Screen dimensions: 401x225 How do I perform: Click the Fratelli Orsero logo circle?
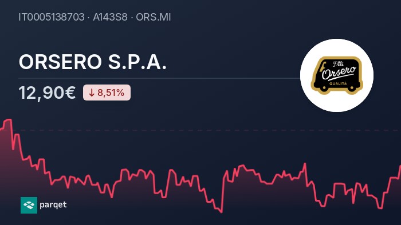(337, 75)
